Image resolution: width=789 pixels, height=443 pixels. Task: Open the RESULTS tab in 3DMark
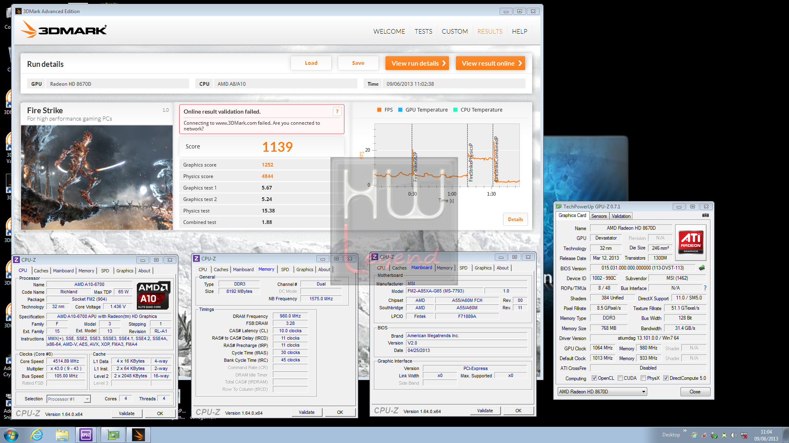pos(490,31)
